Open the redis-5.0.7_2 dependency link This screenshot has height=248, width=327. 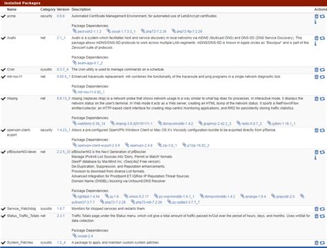[249, 123]
